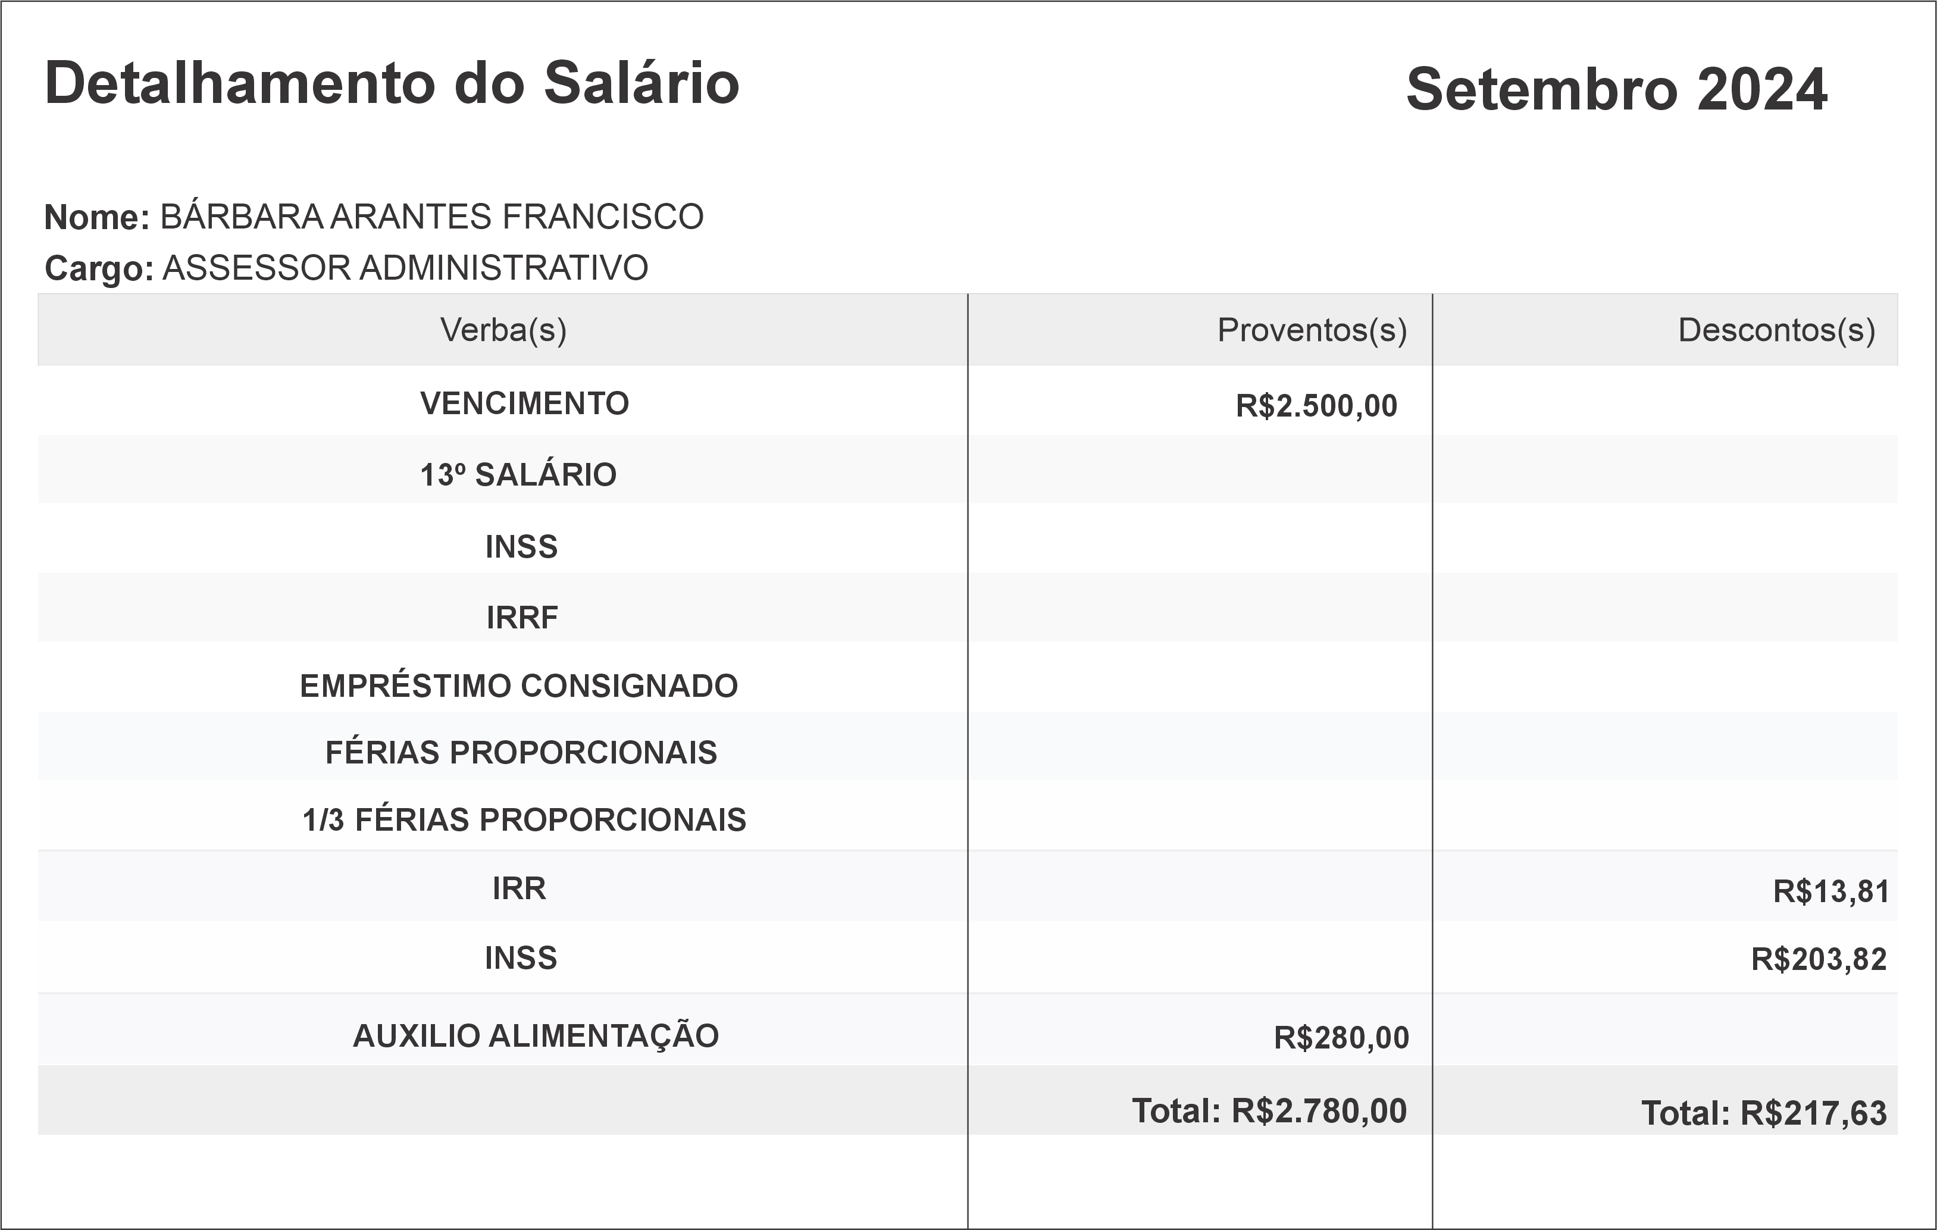The width and height of the screenshot is (1937, 1230).
Task: Click the 1/3 FÉRIAS PROPORCIONAIS row label
Action: pyautogui.click(x=524, y=820)
